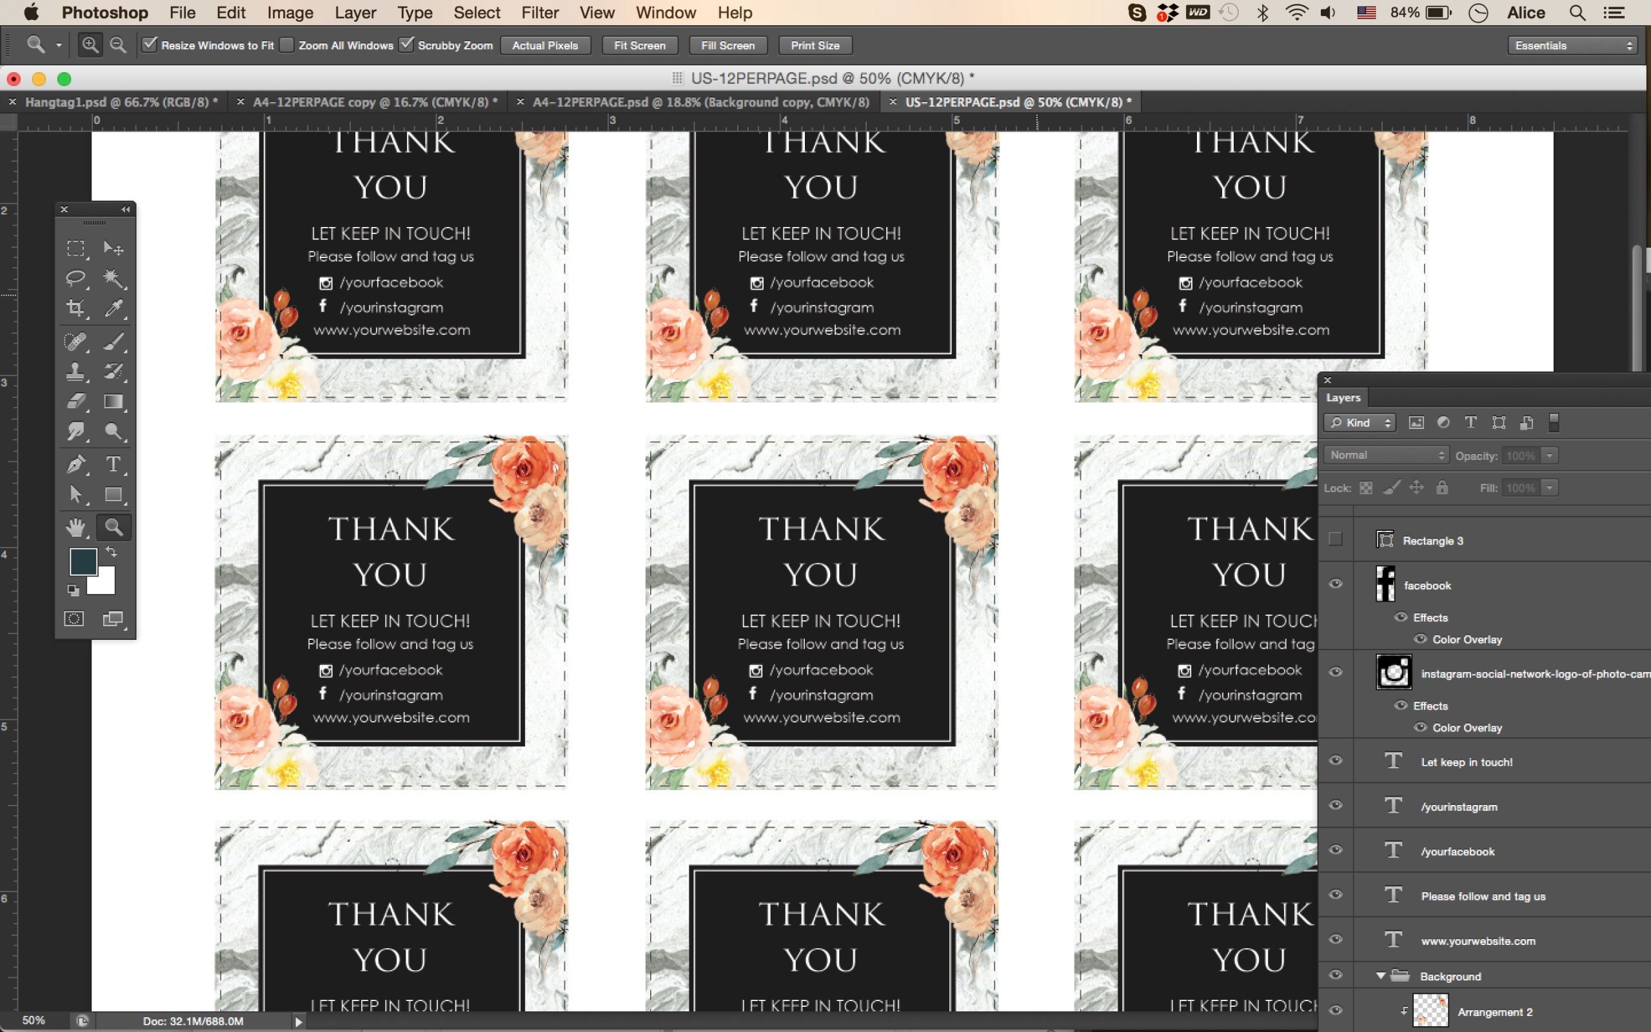Select the Rectangle shape tool
The width and height of the screenshot is (1651, 1032).
114,494
